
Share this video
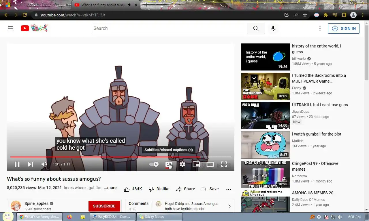[x=185, y=189]
